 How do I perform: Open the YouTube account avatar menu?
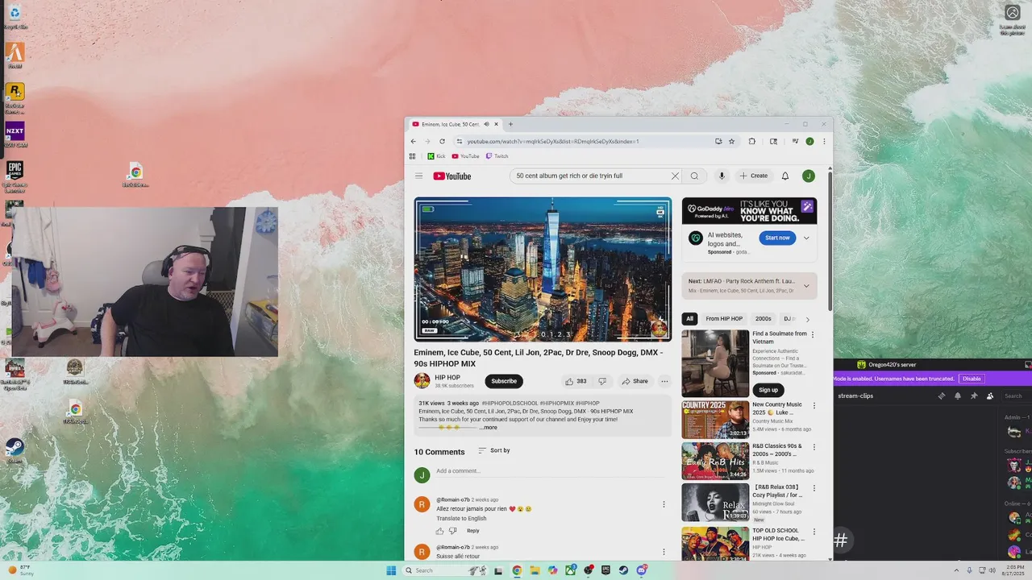click(808, 176)
